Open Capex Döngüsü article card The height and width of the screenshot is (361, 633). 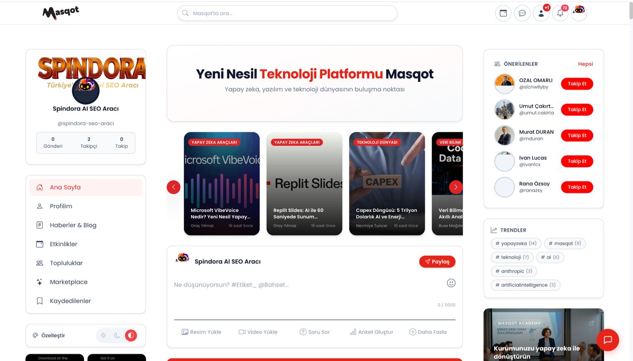[x=387, y=183]
